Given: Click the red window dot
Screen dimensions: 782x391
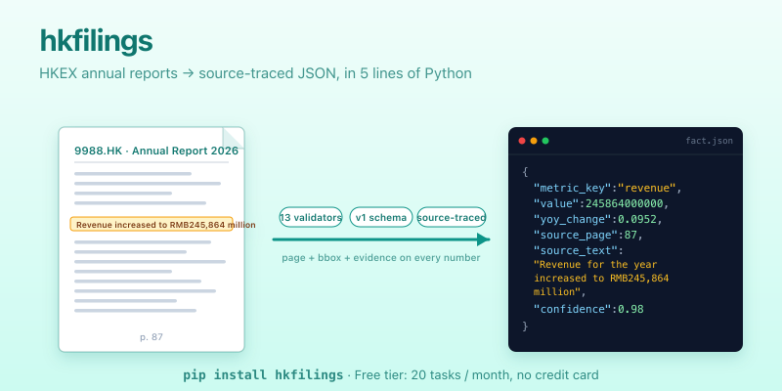Looking at the screenshot, I should 522,141.
